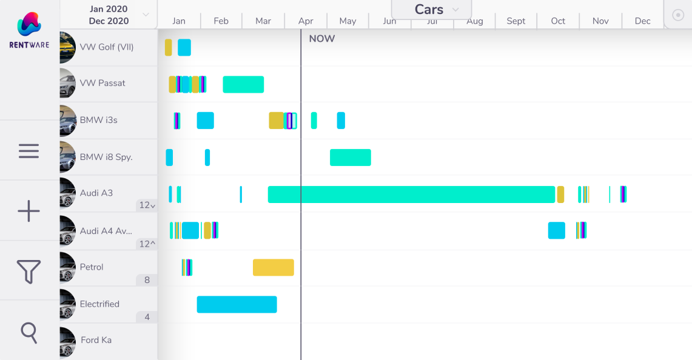Open the blue Audi A4 booking in October
This screenshot has width=692, height=360.
pos(557,231)
